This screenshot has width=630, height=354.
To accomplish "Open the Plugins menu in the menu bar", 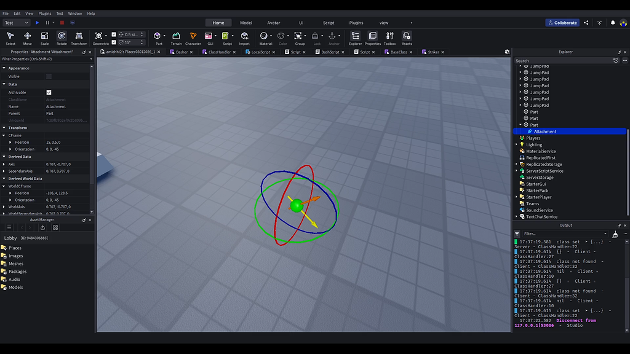I will (44, 14).
